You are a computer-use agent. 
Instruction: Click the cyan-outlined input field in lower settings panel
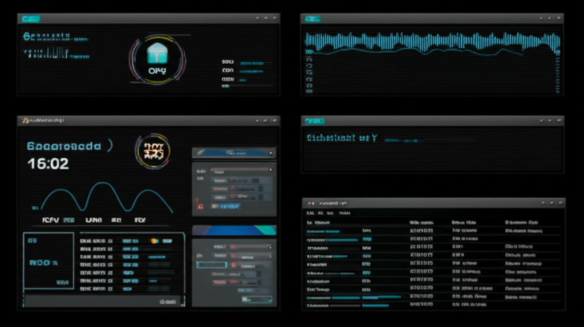click(x=212, y=265)
